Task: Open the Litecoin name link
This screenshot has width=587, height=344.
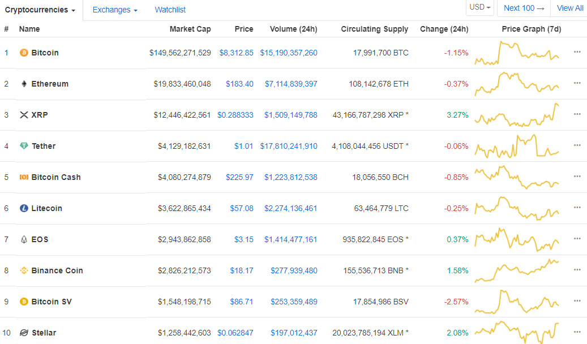Action: (47, 208)
